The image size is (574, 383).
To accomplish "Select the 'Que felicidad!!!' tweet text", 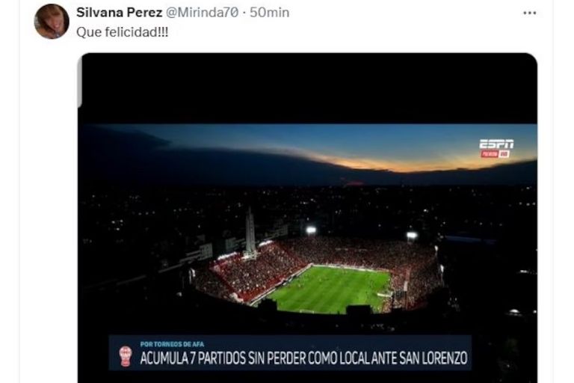I will [x=123, y=32].
